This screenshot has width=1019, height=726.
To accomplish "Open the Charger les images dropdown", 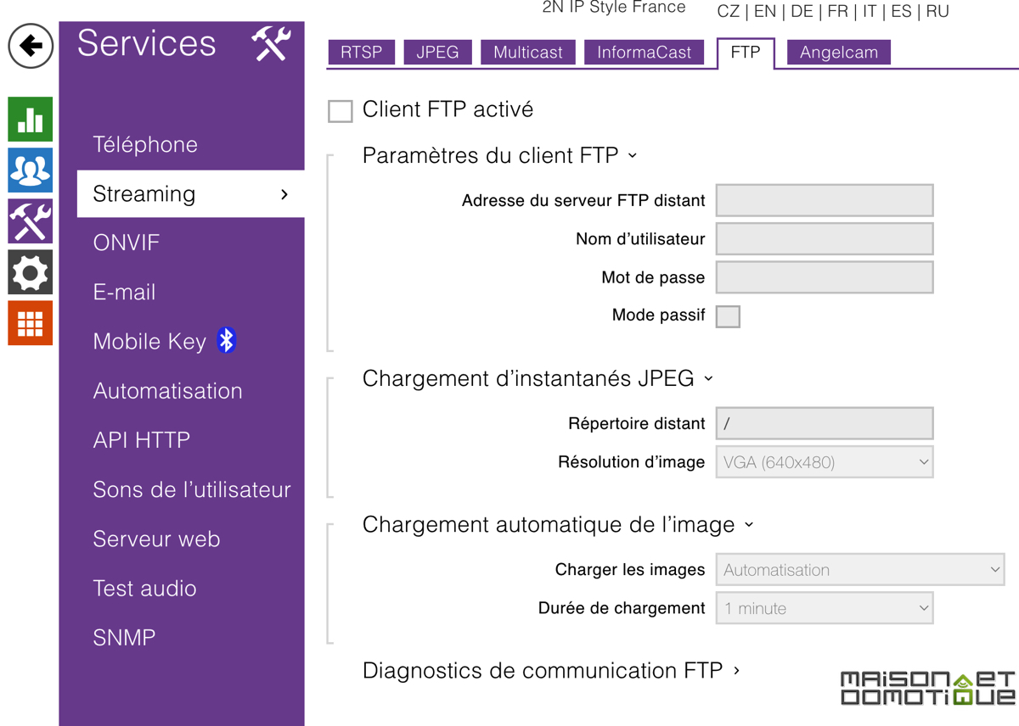I will click(860, 570).
